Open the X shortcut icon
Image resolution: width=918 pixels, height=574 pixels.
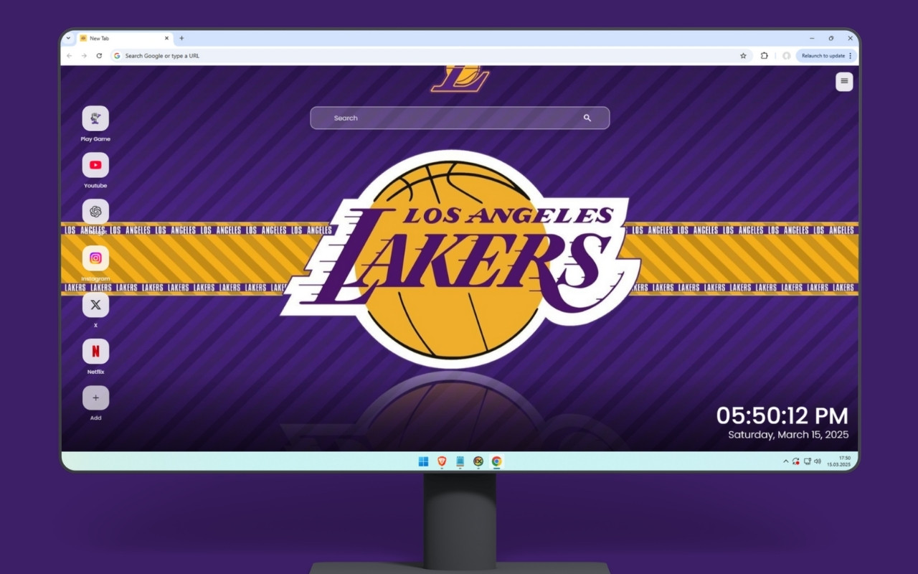point(95,304)
